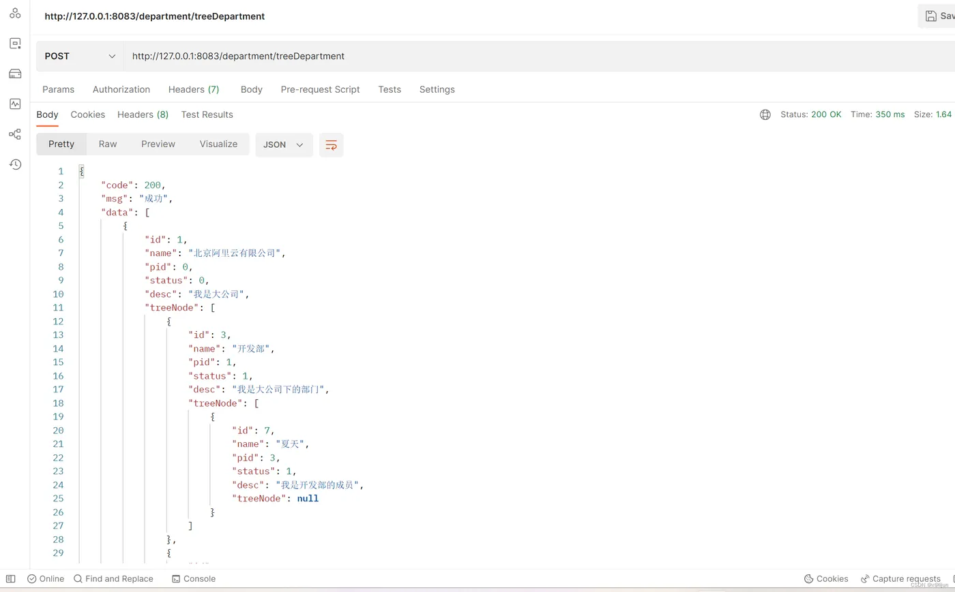The width and height of the screenshot is (955, 592).
Task: Click the name value 夏天
Action: point(290,444)
